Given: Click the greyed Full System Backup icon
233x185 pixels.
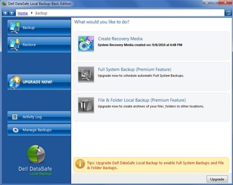Looking at the screenshot, I should (86, 75).
